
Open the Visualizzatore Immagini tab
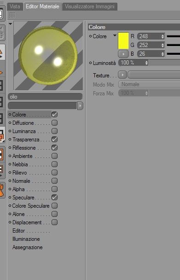(x=90, y=7)
